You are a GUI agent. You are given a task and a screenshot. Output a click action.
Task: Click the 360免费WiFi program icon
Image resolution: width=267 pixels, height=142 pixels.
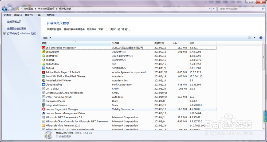point(44,56)
